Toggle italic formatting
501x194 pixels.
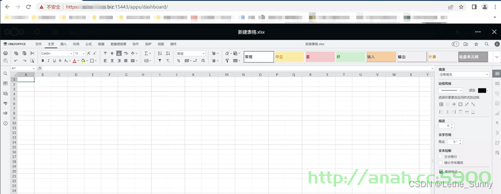point(49,60)
